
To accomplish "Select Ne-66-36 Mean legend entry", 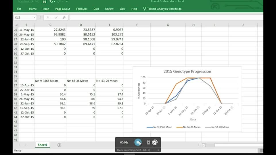I will [x=188, y=127].
